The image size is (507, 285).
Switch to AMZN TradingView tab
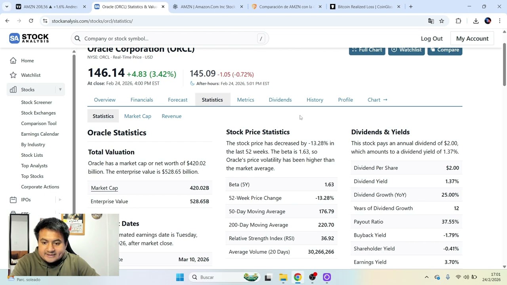point(51,7)
